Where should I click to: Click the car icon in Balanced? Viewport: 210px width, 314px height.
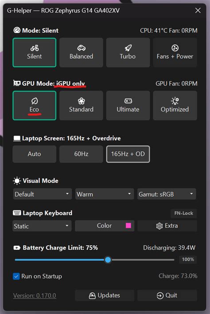point(82,48)
